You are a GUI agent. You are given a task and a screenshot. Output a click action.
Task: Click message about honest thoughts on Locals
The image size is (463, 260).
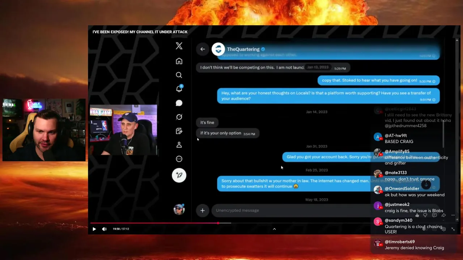pyautogui.click(x=328, y=96)
